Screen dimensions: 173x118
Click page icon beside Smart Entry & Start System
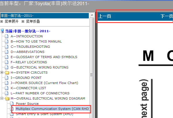tap(12, 114)
